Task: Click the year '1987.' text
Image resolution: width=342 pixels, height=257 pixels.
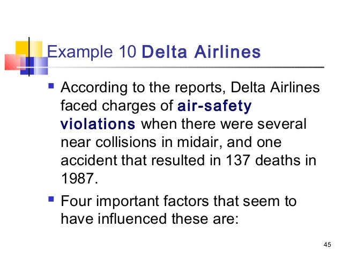Action: click(80, 178)
